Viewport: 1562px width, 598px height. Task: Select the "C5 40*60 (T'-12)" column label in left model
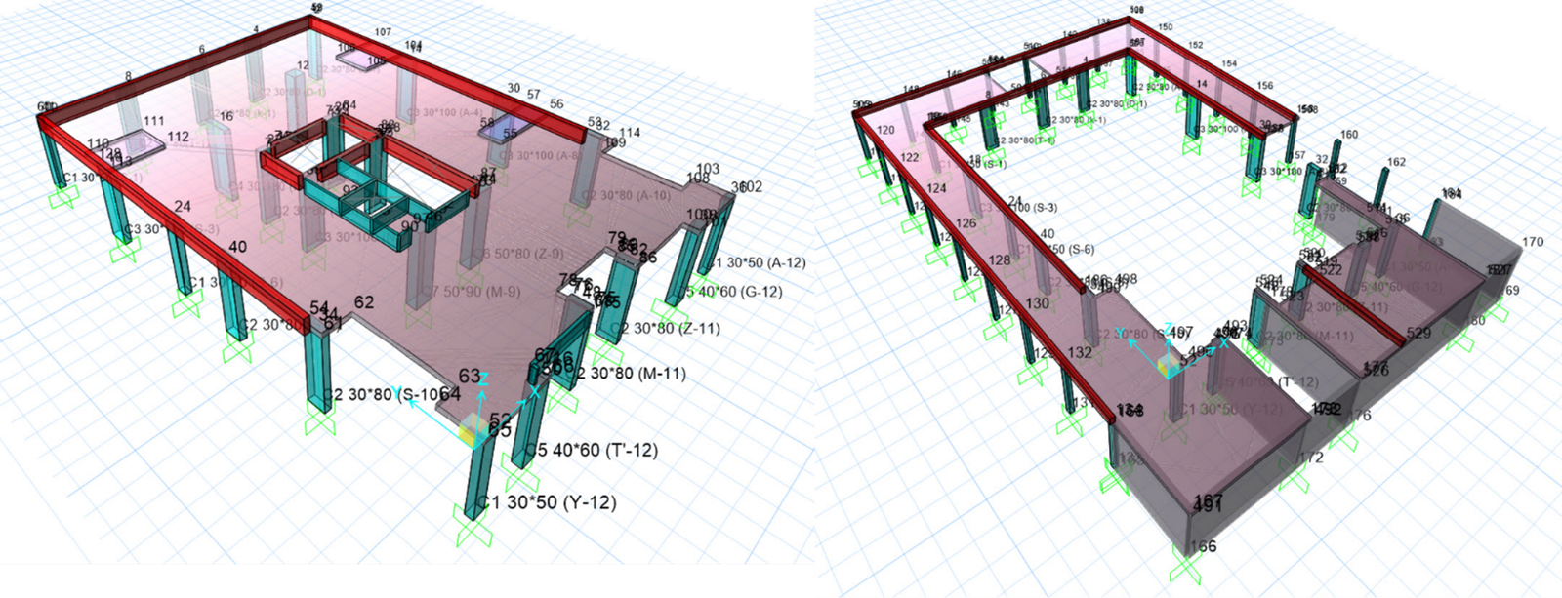592,451
